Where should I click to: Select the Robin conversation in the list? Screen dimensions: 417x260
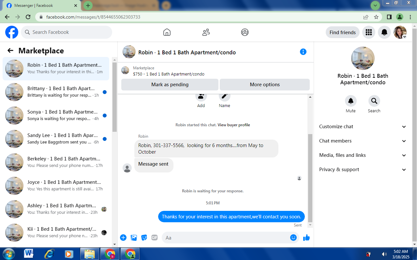tap(56, 69)
